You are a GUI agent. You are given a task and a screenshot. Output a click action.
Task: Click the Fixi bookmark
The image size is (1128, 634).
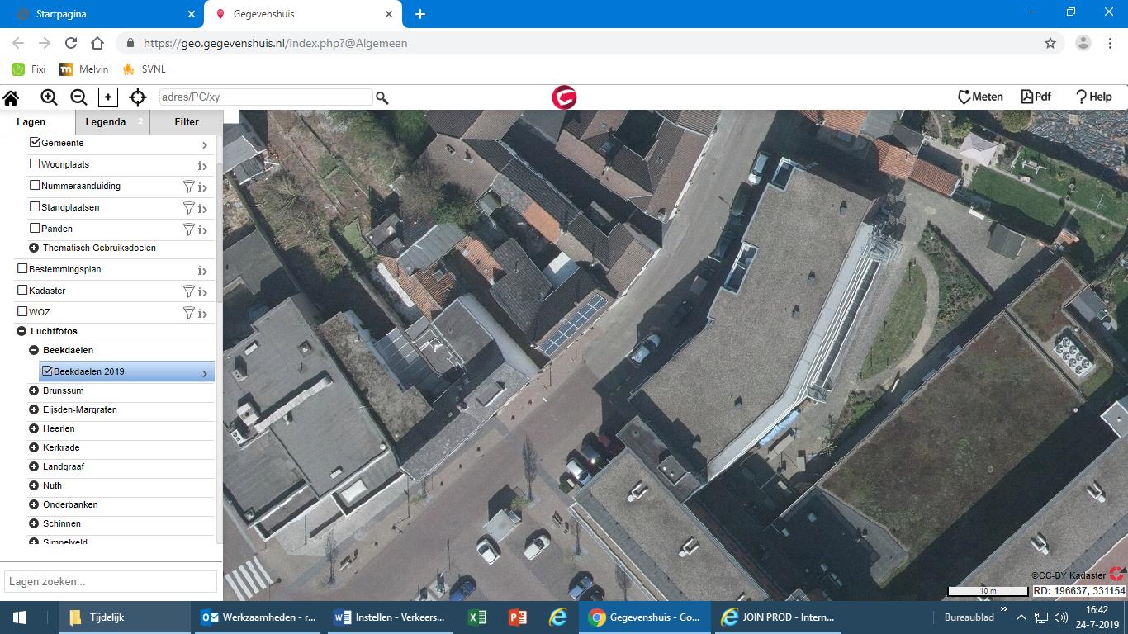point(29,69)
